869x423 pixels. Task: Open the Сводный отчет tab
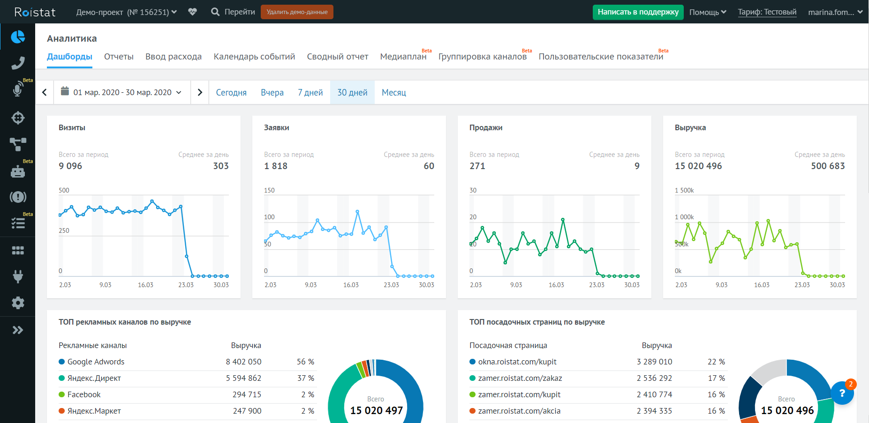pyautogui.click(x=337, y=57)
